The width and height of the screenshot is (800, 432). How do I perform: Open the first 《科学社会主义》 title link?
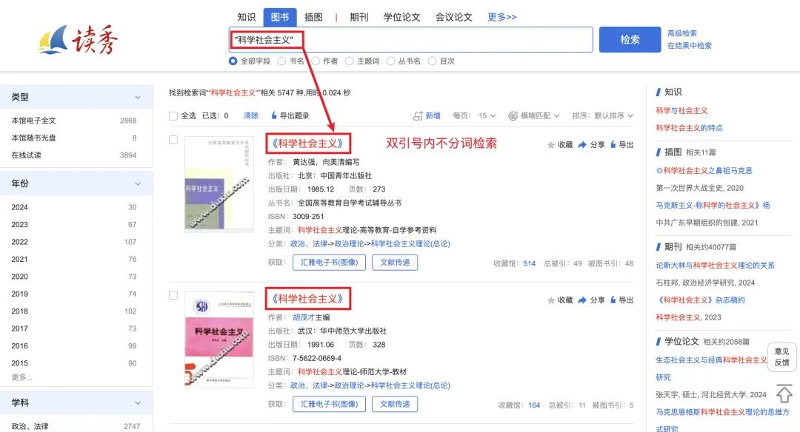[x=307, y=144]
